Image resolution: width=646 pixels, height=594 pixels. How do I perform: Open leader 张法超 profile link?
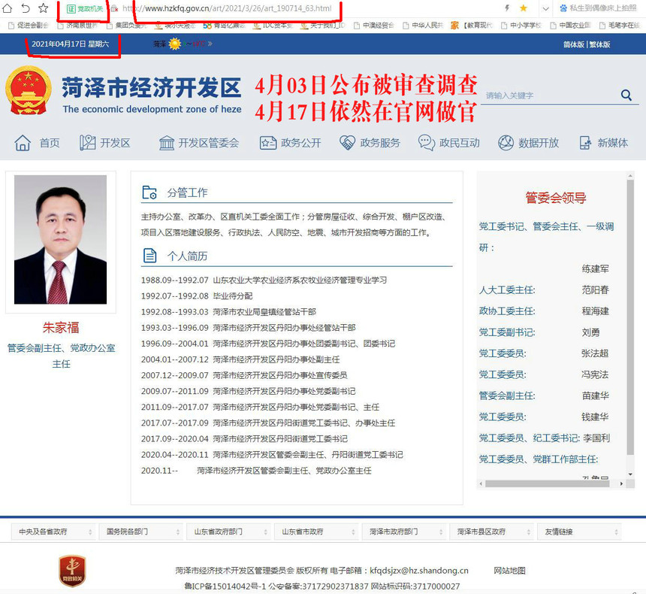pos(596,353)
